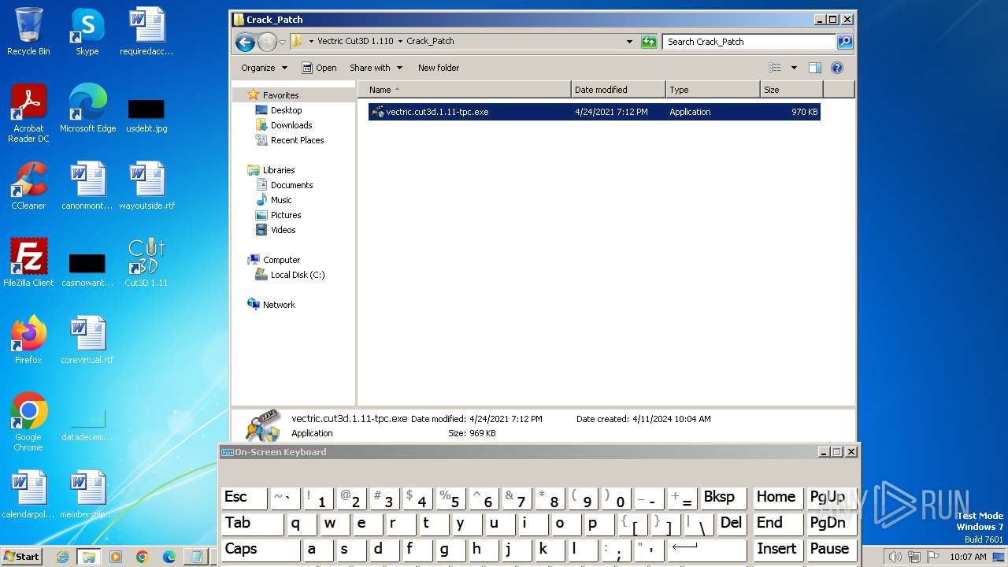Click New folder in Explorer toolbar

[x=439, y=68]
